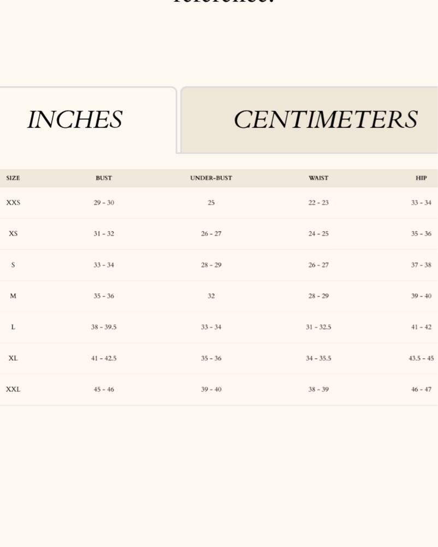Click the M under-bust value 32
Image resolution: width=438 pixels, height=547 pixels.
[211, 296]
